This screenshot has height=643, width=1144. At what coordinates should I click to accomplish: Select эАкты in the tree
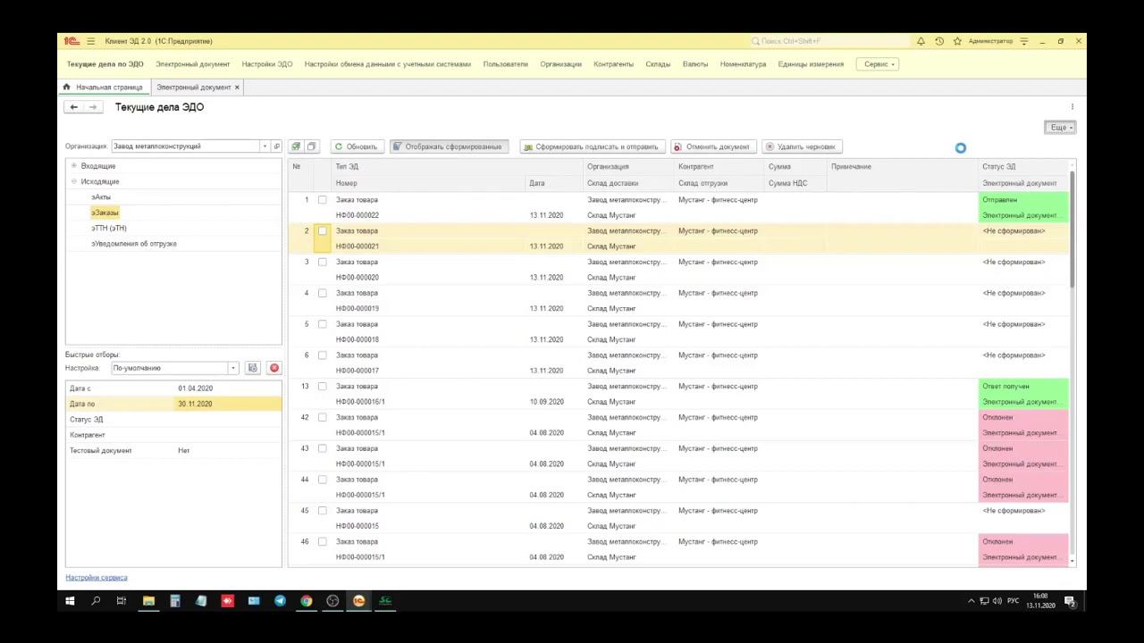pyautogui.click(x=101, y=197)
